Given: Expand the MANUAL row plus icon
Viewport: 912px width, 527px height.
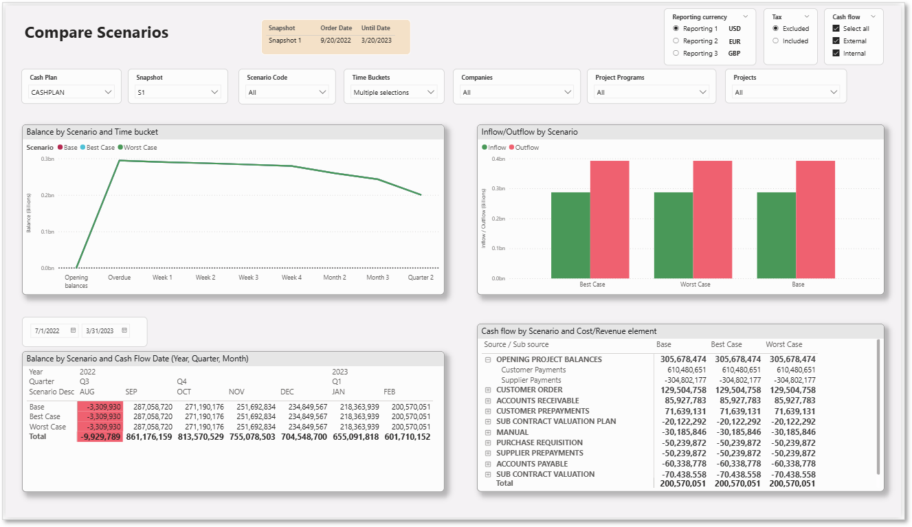Looking at the screenshot, I should point(488,432).
